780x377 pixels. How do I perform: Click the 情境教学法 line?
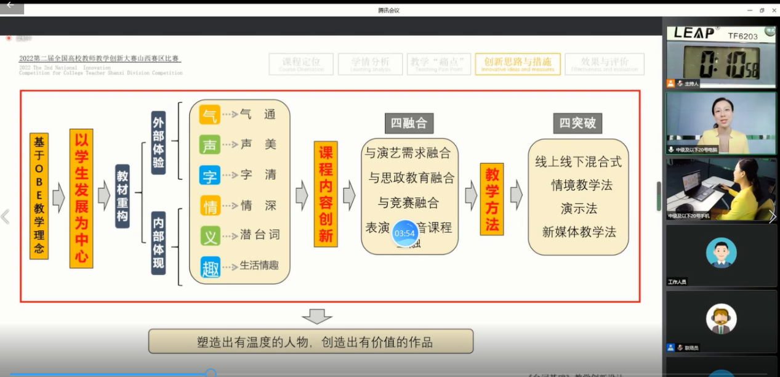582,185
